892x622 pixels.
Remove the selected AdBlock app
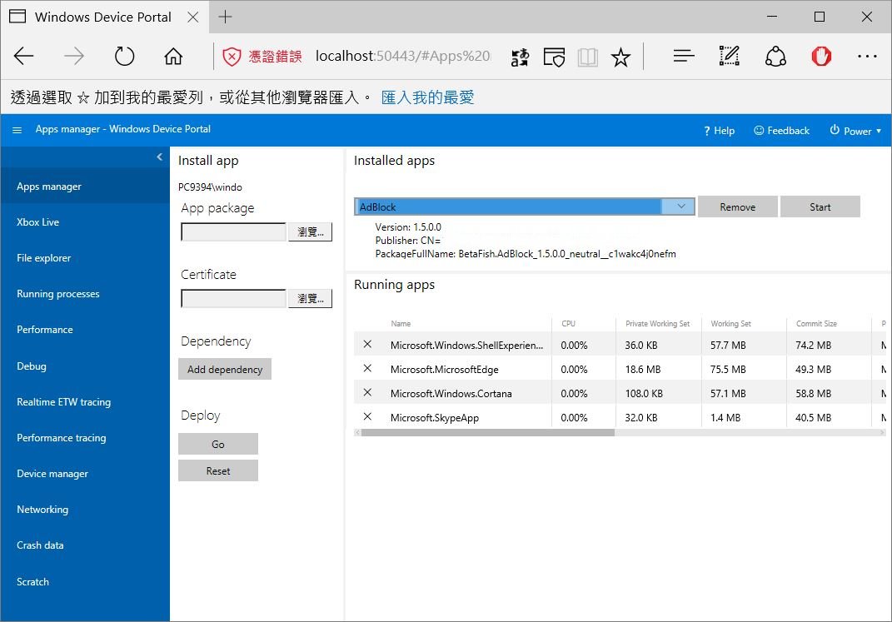click(x=737, y=207)
